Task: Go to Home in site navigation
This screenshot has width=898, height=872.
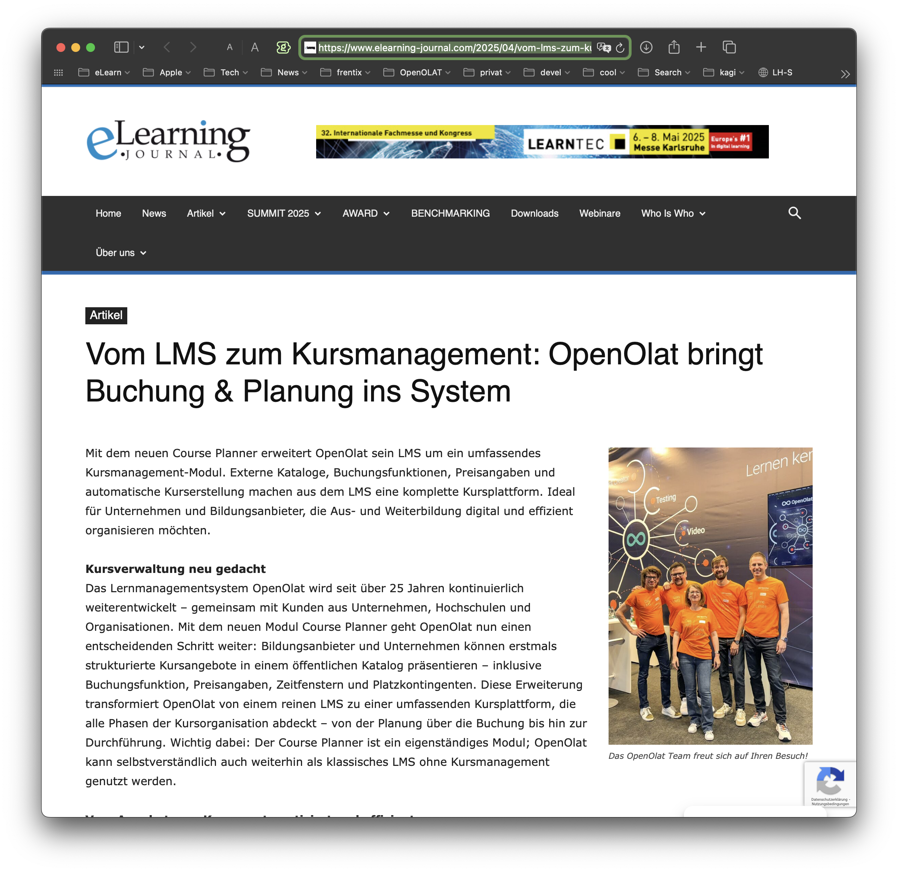Action: coord(108,213)
